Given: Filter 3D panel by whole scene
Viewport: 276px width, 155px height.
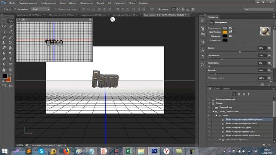Looking at the screenshot, I should [234, 94].
